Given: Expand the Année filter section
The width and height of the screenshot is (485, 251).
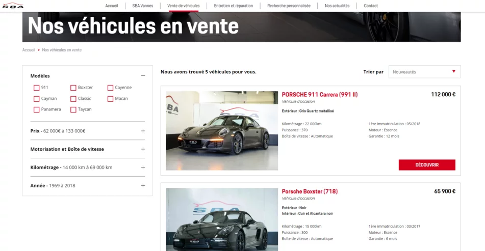Looking at the screenshot, I should (143, 186).
